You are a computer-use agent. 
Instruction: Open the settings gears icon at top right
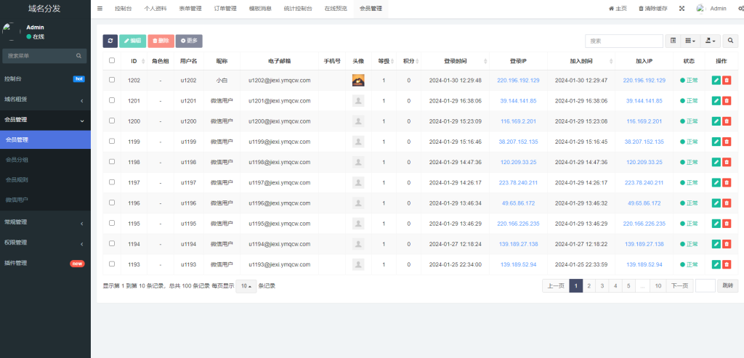tap(740, 9)
